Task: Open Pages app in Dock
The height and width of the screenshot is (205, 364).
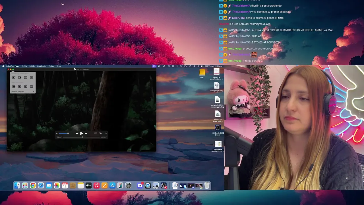Action: point(104,186)
